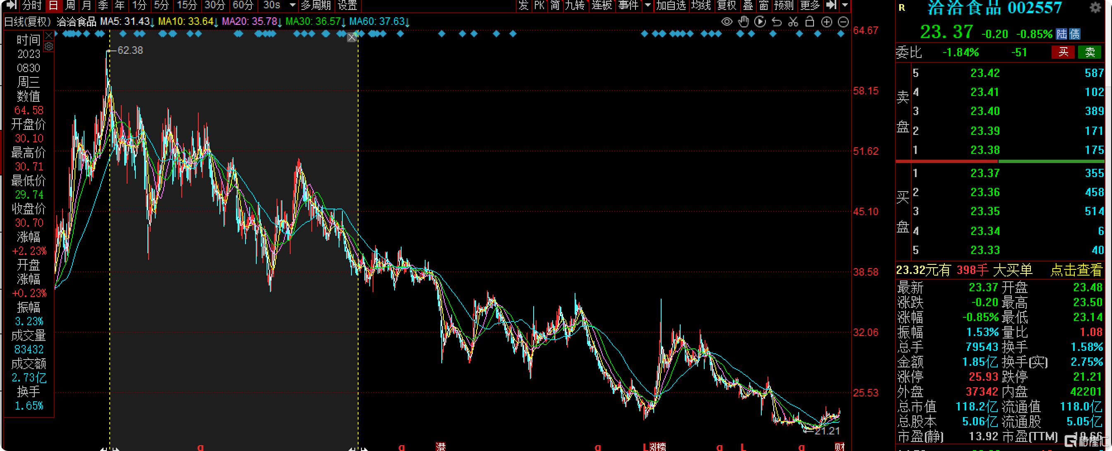Viewport: 1112px width, 451px height.
Task: Click the red 买 buy button
Action: 1063,52
